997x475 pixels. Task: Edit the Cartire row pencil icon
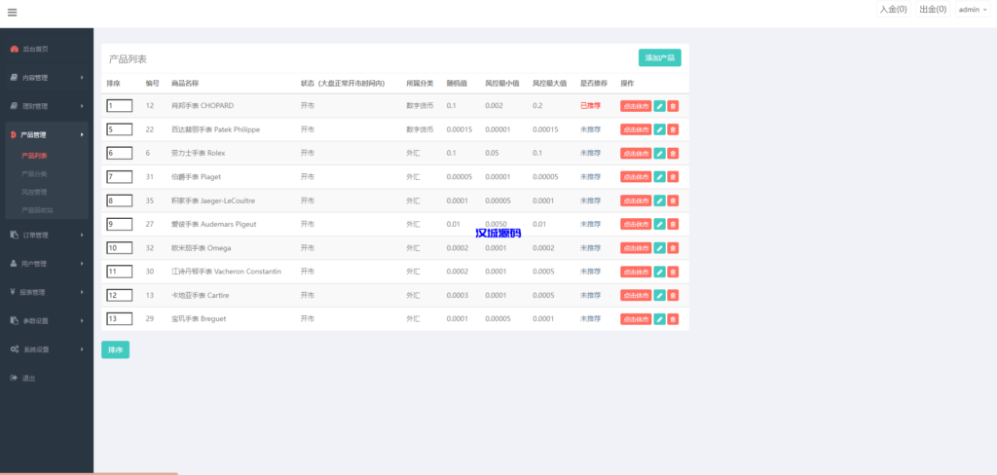(660, 295)
